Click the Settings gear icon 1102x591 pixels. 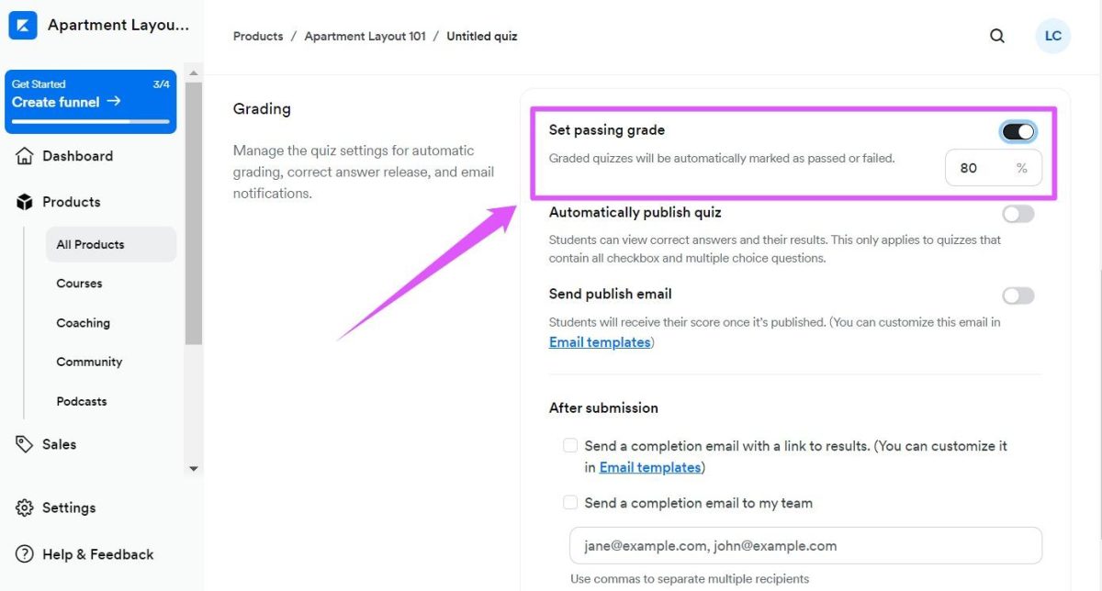(25, 507)
